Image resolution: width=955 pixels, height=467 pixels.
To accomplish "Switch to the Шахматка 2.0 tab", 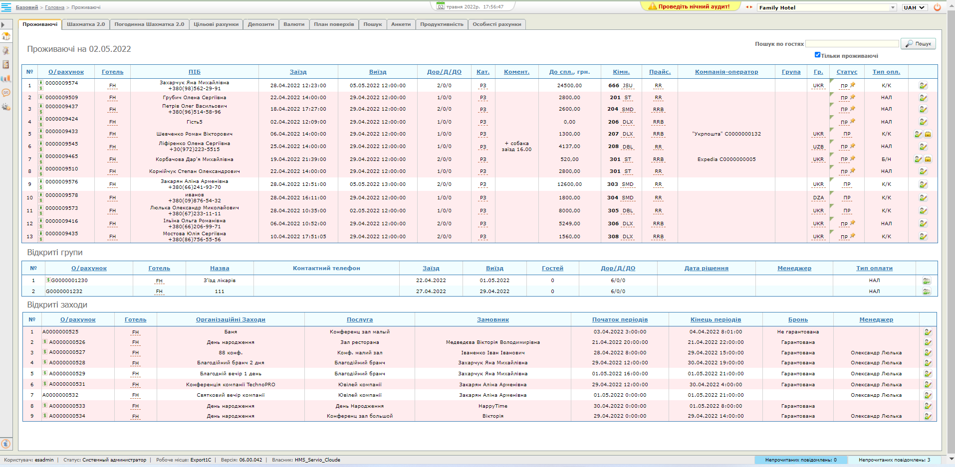I will coord(86,24).
